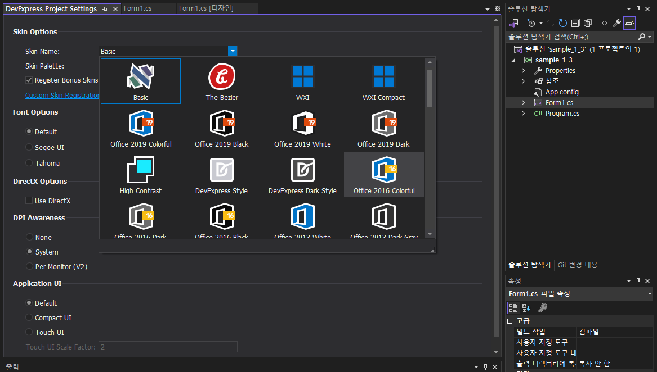Screen dimensions: 657x372
Task: Open pending changes filter clock icon
Action: click(531, 23)
